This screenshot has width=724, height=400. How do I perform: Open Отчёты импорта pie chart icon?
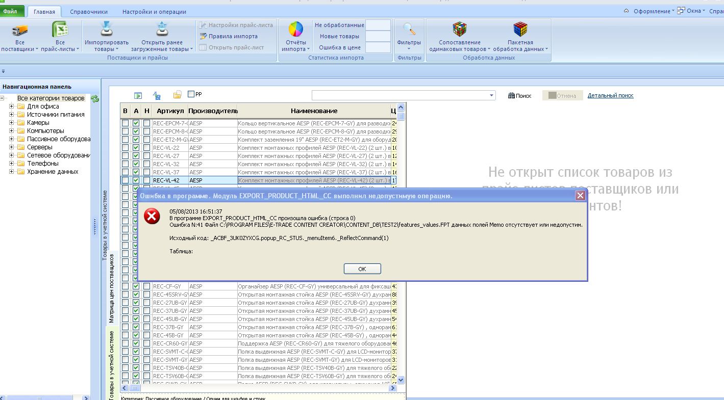[x=296, y=30]
